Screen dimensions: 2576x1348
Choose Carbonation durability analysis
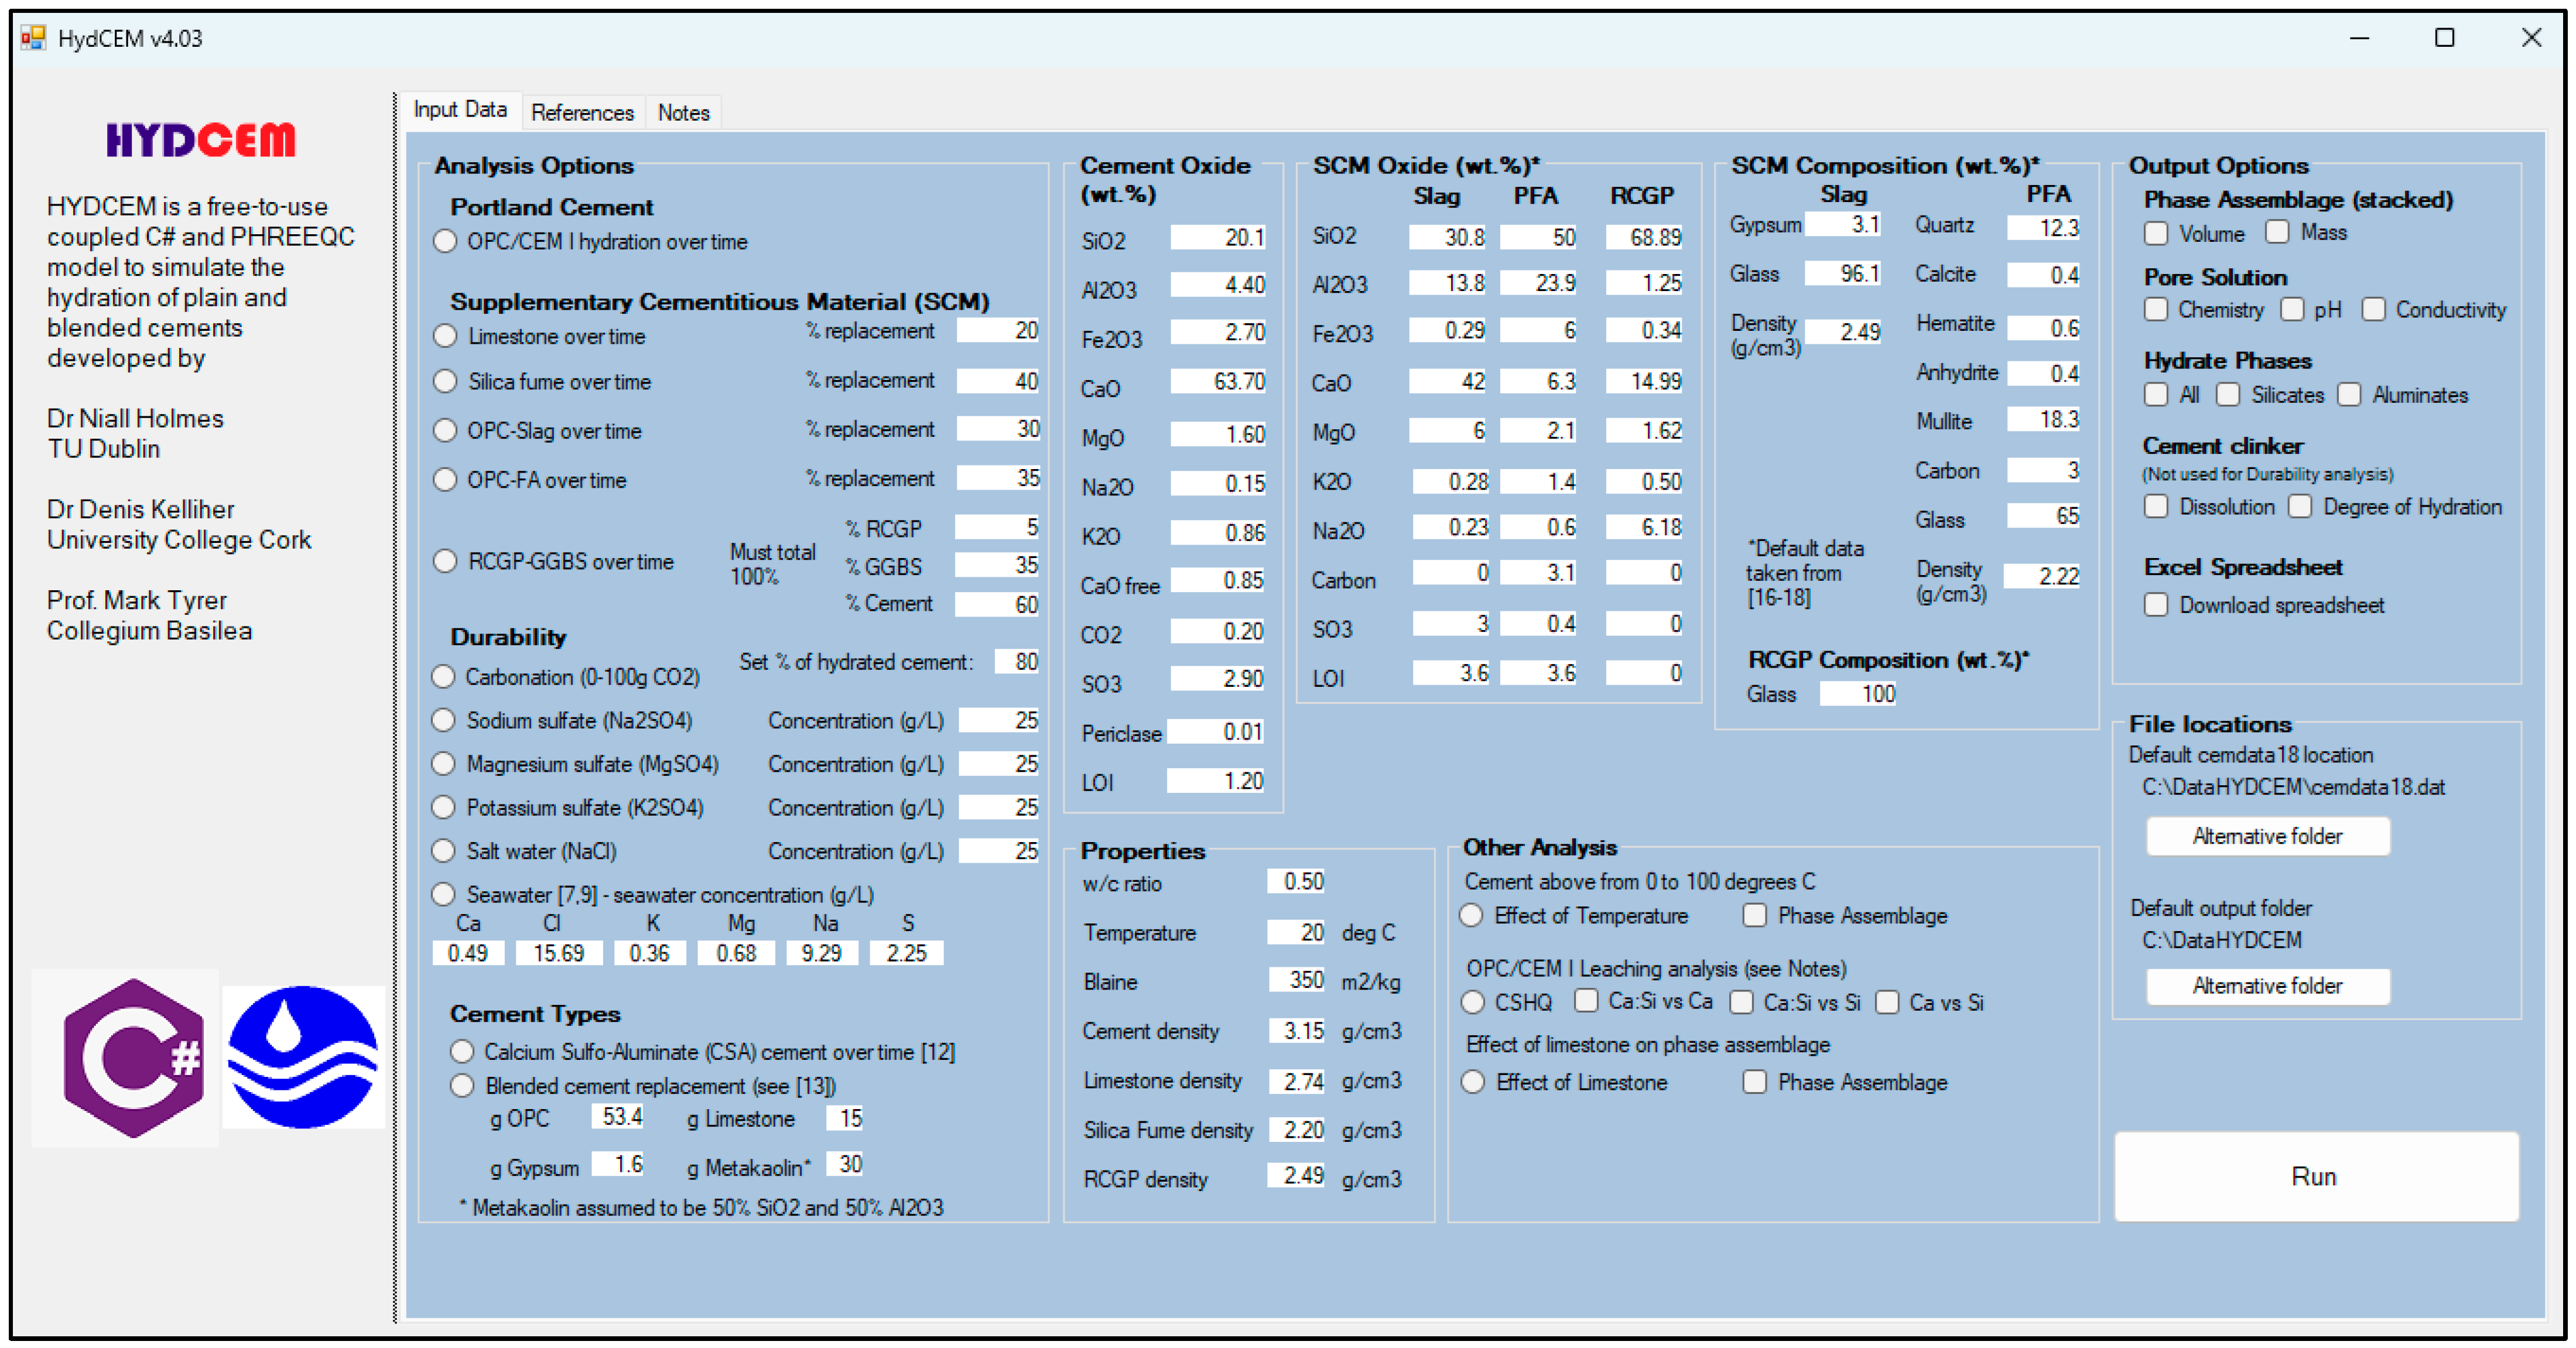coord(444,677)
